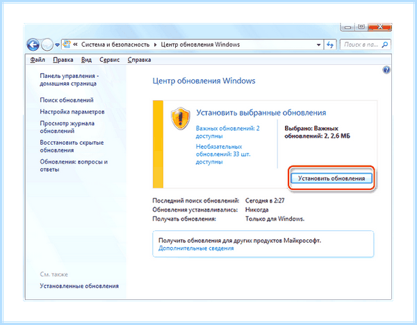Screen dimensions: 417x325
Task: Maximize the Windows Update window
Action: coord(361,27)
